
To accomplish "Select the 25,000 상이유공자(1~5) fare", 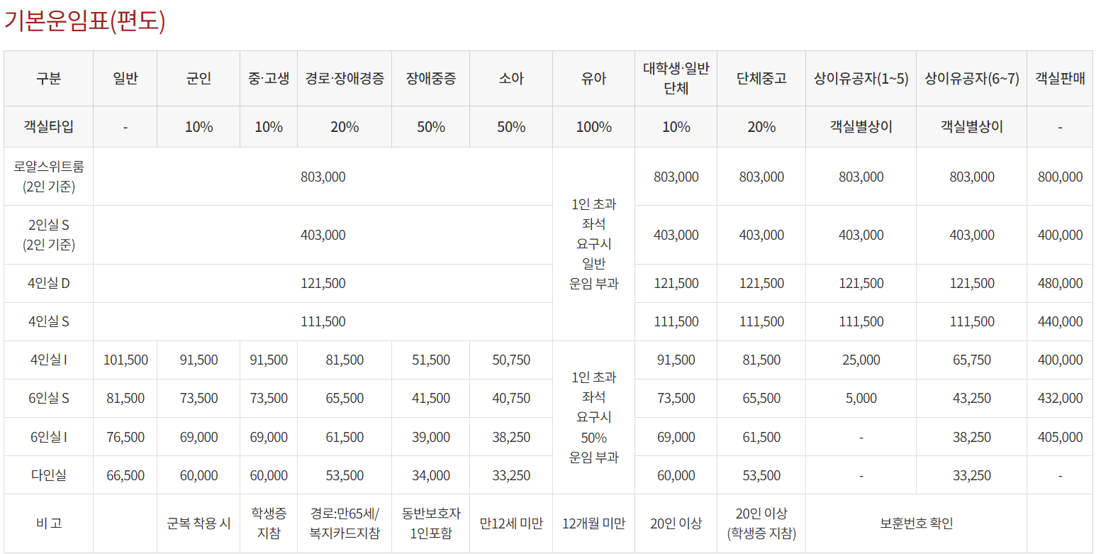I will coord(861,360).
